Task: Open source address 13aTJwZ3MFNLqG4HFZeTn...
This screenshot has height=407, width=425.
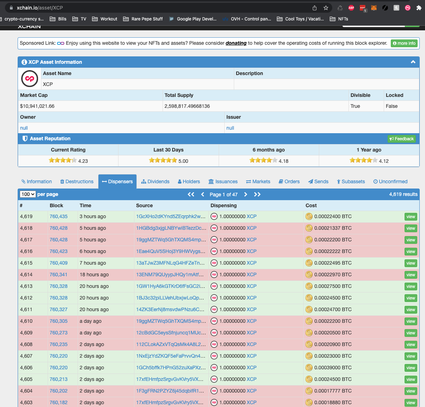Action: point(170,263)
